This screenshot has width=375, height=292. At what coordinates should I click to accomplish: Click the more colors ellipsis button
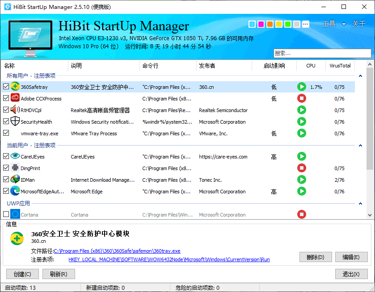click(306, 24)
